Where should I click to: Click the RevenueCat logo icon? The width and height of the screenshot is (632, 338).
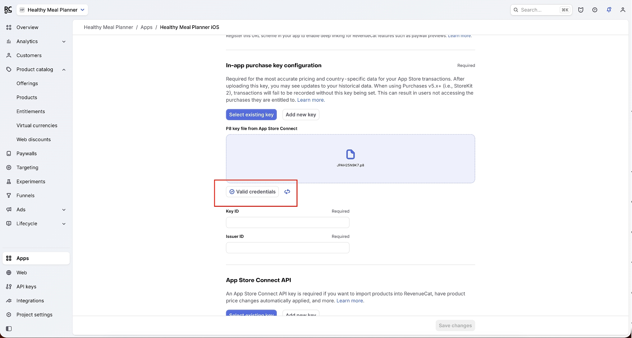point(8,10)
